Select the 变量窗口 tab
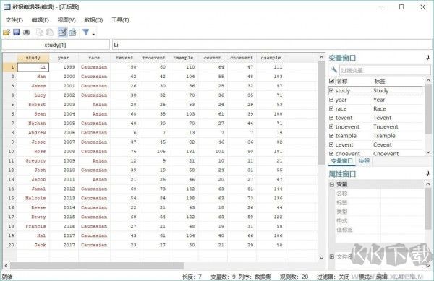Screen dimensions: 434x281 (342, 161)
